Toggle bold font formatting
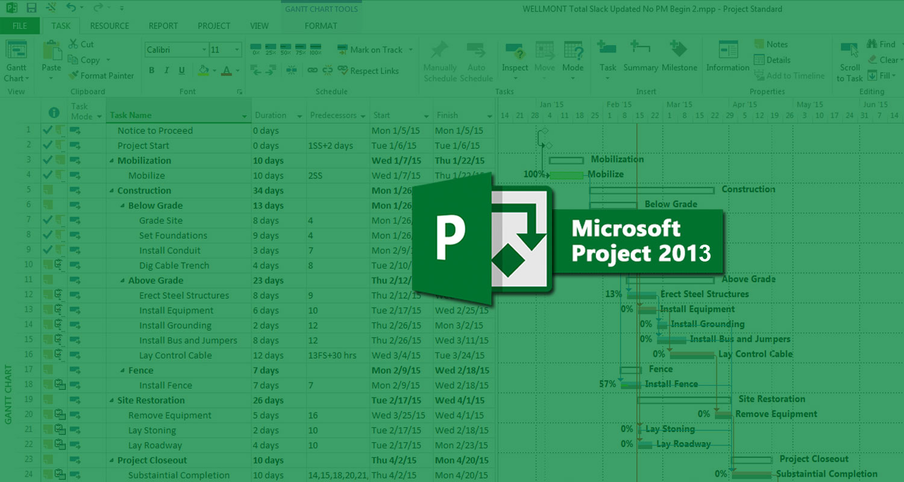Viewport: 904px width, 482px height. tap(152, 70)
